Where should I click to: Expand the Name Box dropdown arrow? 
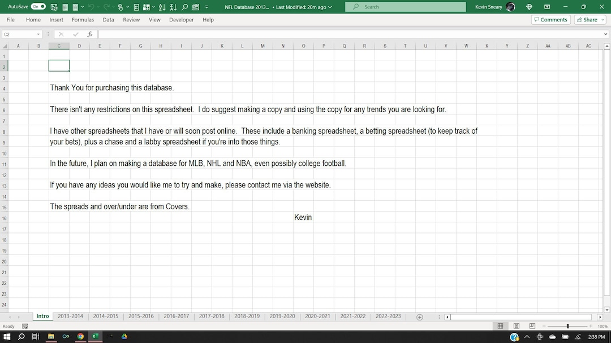(37, 34)
